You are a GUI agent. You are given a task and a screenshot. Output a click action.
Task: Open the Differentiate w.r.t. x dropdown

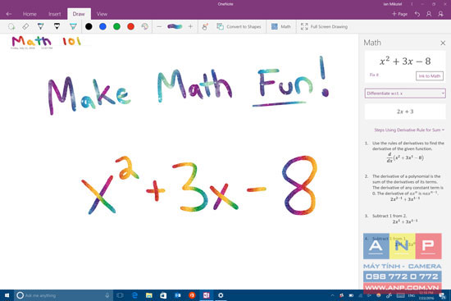coord(405,93)
